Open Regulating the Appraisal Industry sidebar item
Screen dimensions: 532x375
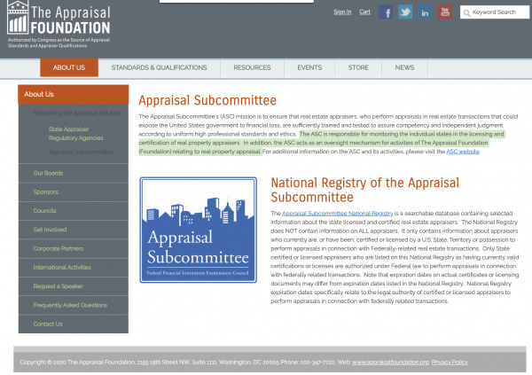pyautogui.click(x=76, y=113)
